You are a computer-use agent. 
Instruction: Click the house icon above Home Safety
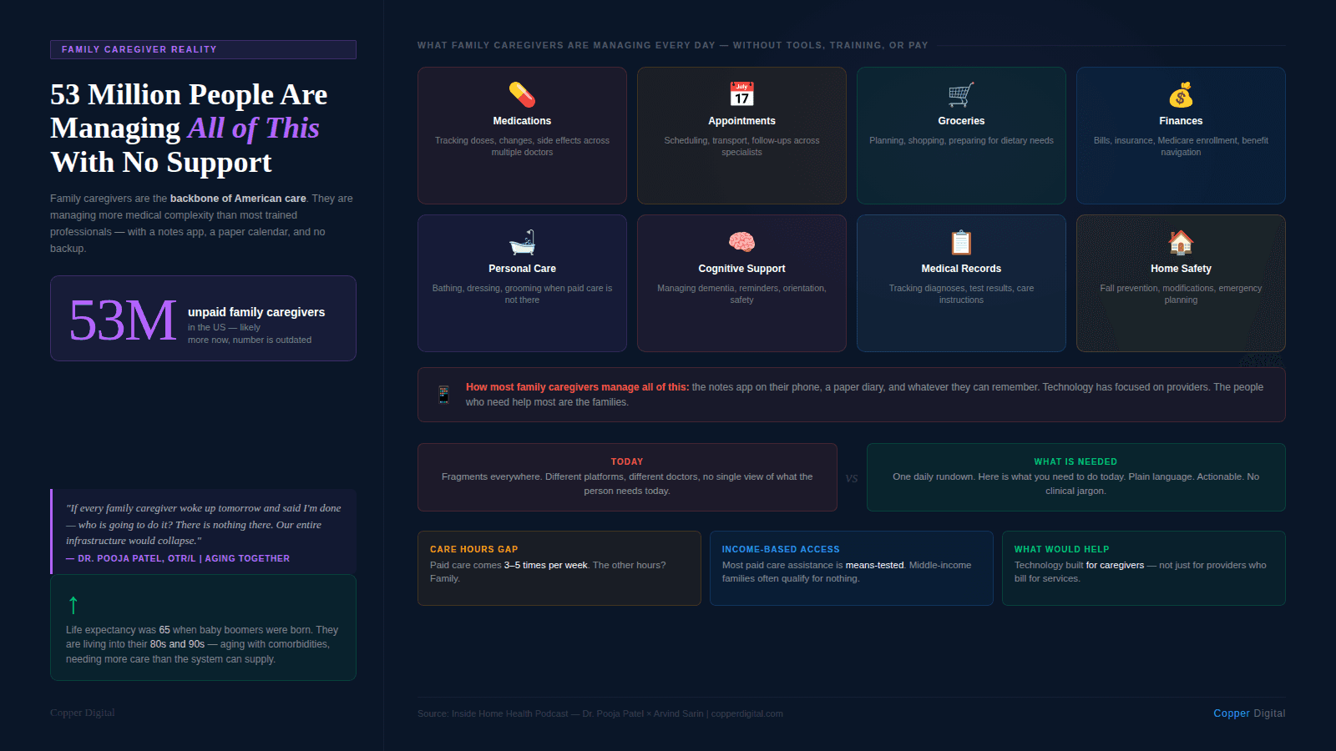coord(1181,242)
